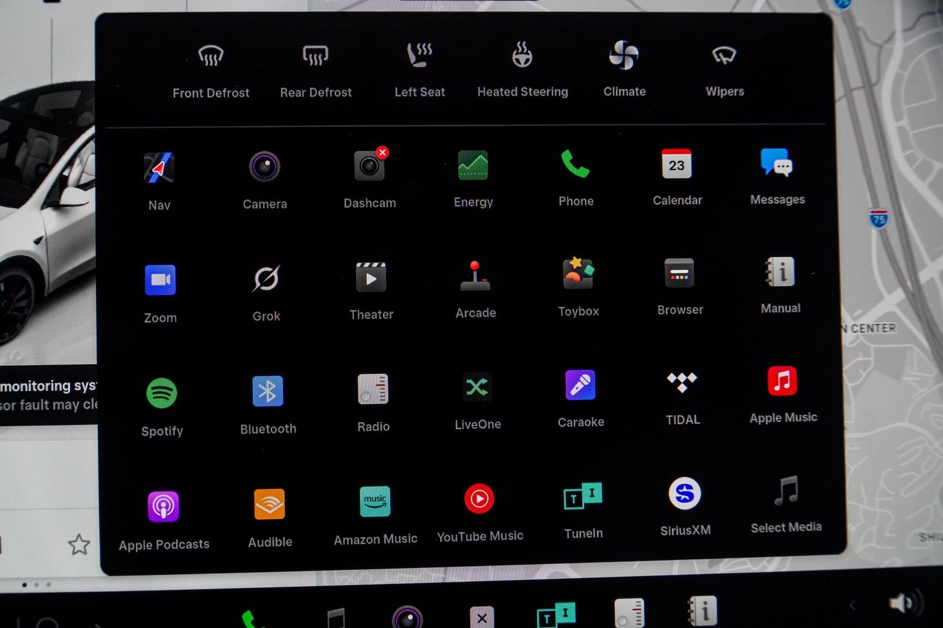Open the camera icon in the bottom dock
The width and height of the screenshot is (943, 628).
[x=407, y=617]
